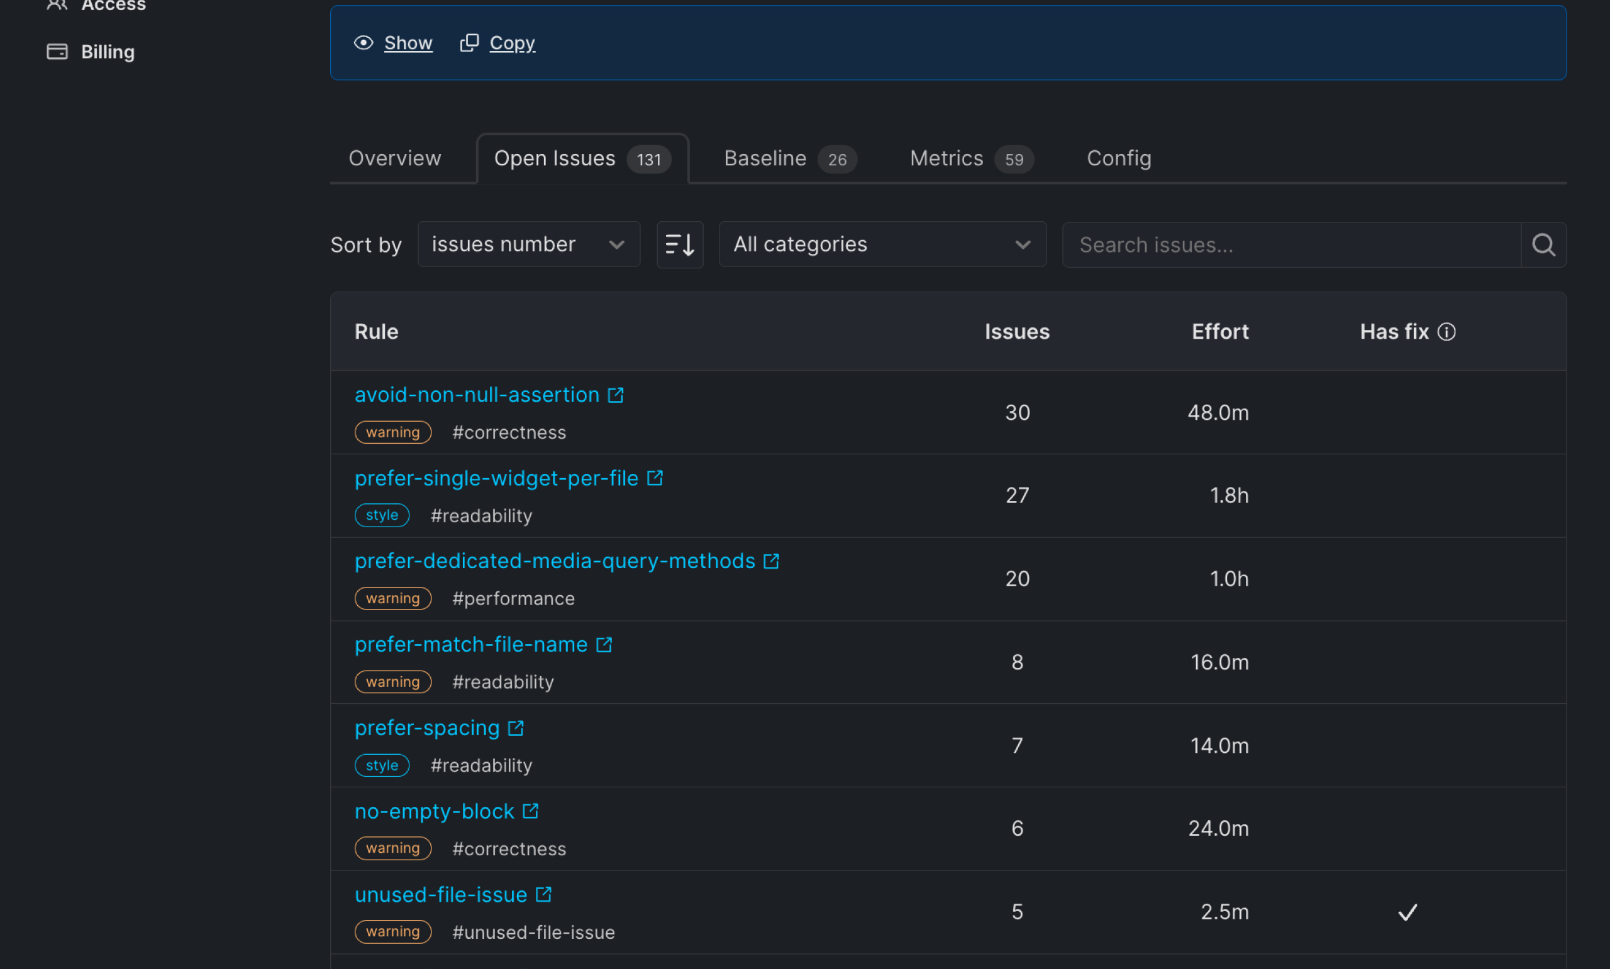Open the prefer-dedicated-media-query-methods rule link
This screenshot has height=969, width=1610.
pyautogui.click(x=555, y=561)
